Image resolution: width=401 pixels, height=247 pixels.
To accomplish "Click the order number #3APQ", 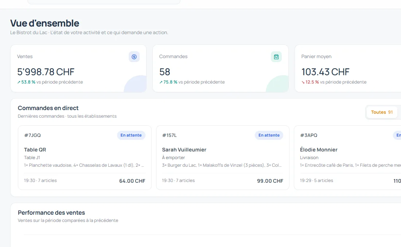I will (309, 135).
